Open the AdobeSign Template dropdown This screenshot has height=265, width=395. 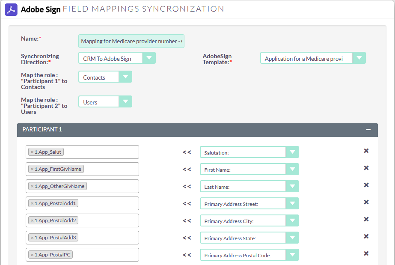313,58
